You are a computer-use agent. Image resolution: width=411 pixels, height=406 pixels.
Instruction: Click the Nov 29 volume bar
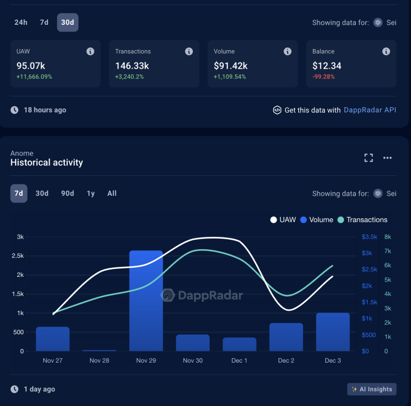(146, 301)
